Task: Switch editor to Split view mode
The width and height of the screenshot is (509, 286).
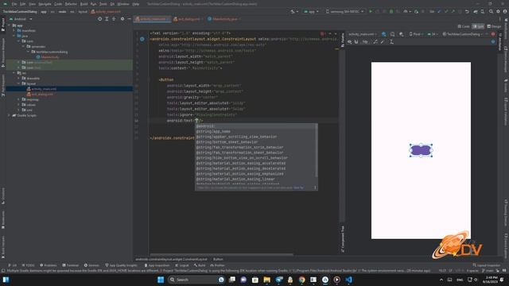Action: 478,26
